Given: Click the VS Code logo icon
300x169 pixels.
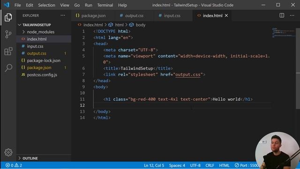Looking at the screenshot, I should 7,5.
